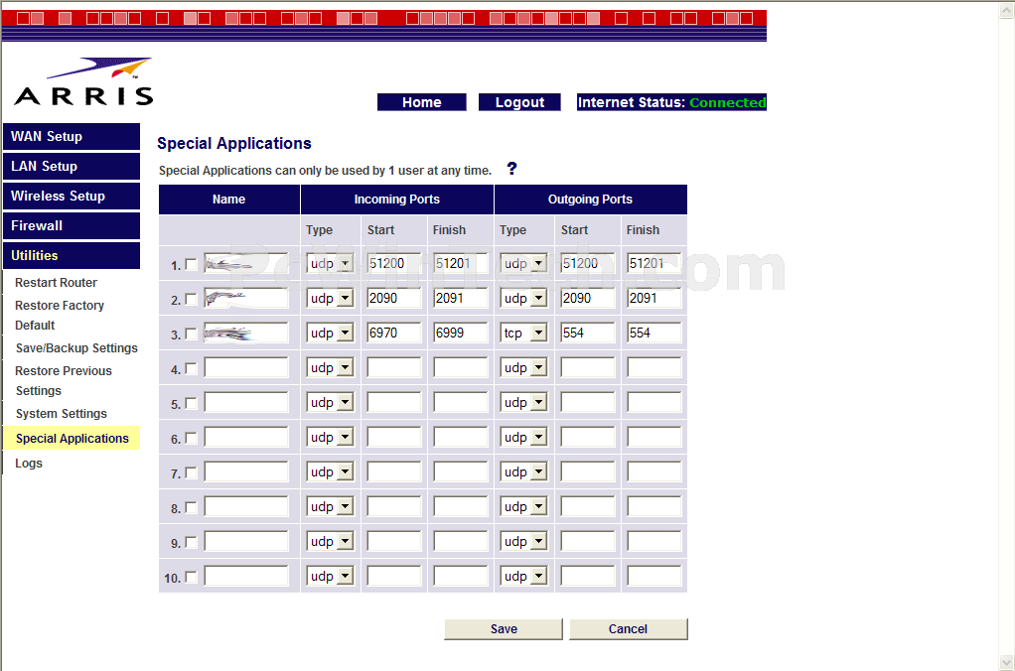Select the row 8 checkbox
Viewport: 1015px width, 671px height.
(x=191, y=508)
